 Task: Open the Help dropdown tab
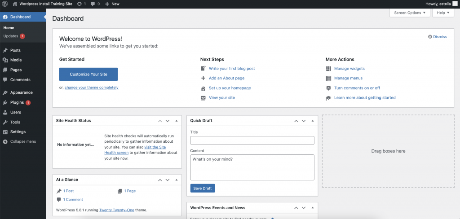point(443,13)
